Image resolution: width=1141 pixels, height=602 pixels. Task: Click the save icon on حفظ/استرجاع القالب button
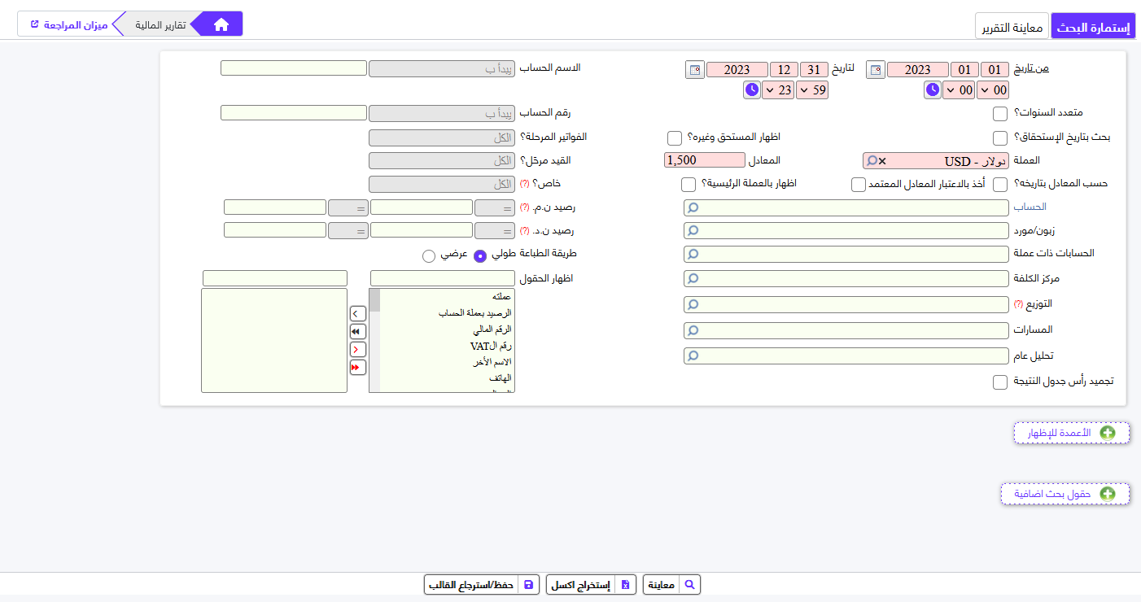pos(530,584)
